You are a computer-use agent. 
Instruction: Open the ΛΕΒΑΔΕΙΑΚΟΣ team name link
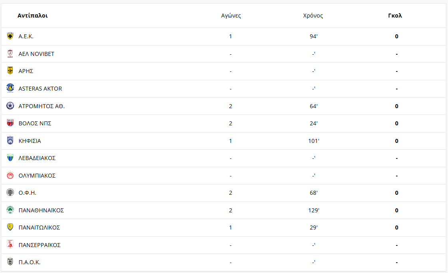pyautogui.click(x=37, y=158)
